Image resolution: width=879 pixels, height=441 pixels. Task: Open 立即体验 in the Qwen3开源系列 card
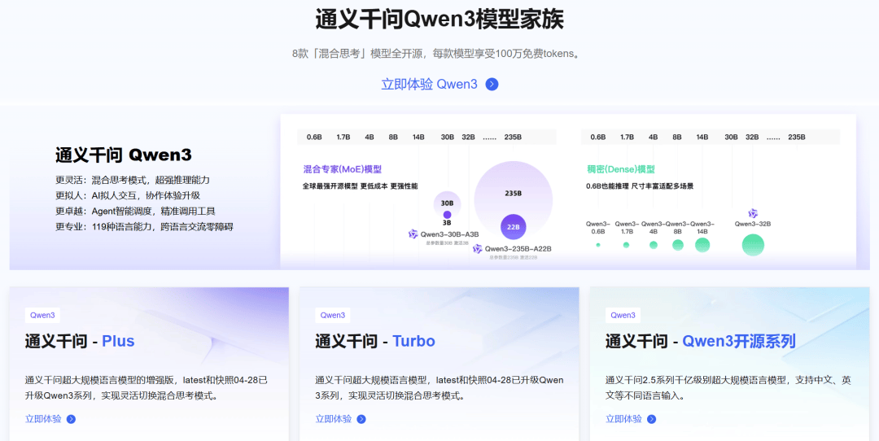(x=623, y=419)
